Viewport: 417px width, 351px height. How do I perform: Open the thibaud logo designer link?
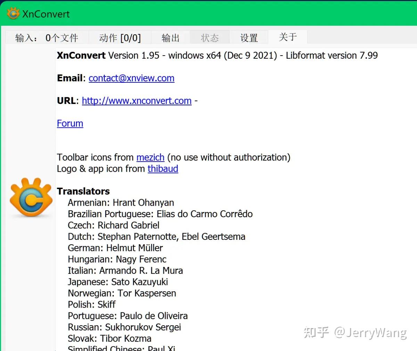click(163, 169)
